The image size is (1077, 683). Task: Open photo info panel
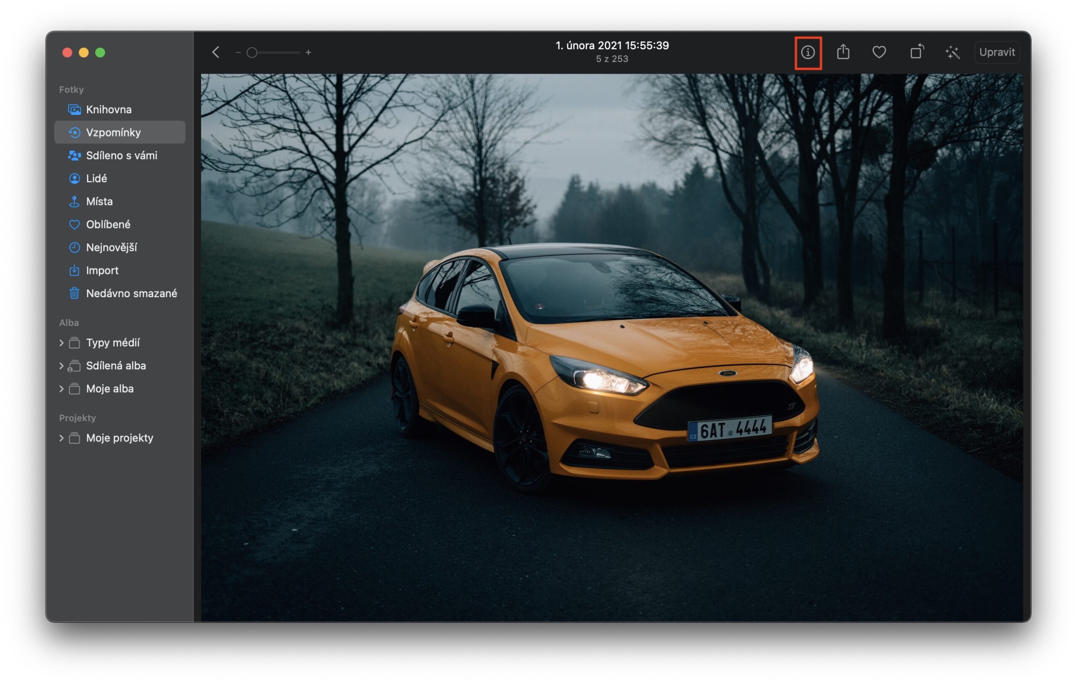pyautogui.click(x=808, y=52)
